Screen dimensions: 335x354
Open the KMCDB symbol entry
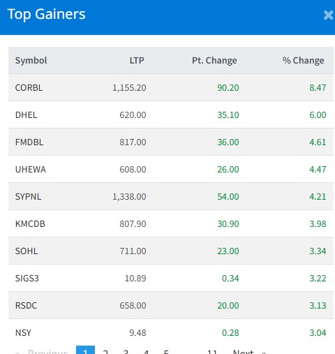click(30, 224)
